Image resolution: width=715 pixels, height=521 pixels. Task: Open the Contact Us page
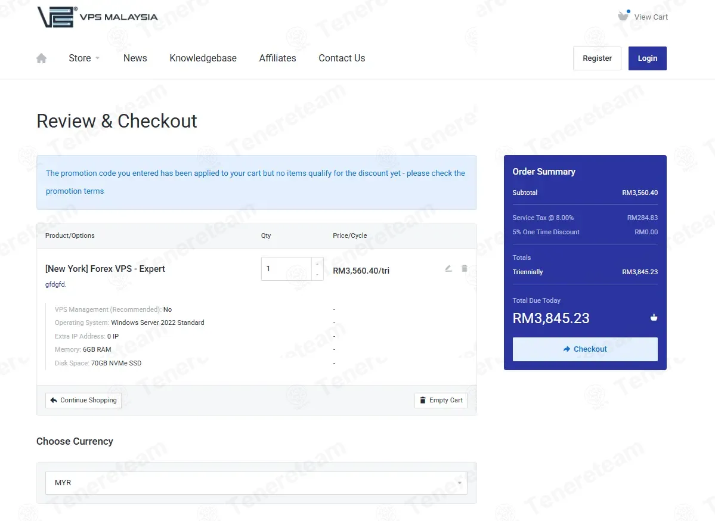(342, 58)
